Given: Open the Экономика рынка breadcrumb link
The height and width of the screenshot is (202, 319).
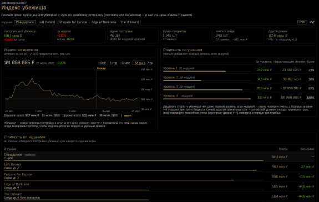Looking at the screenshot, I should pyautogui.click(x=13, y=3).
